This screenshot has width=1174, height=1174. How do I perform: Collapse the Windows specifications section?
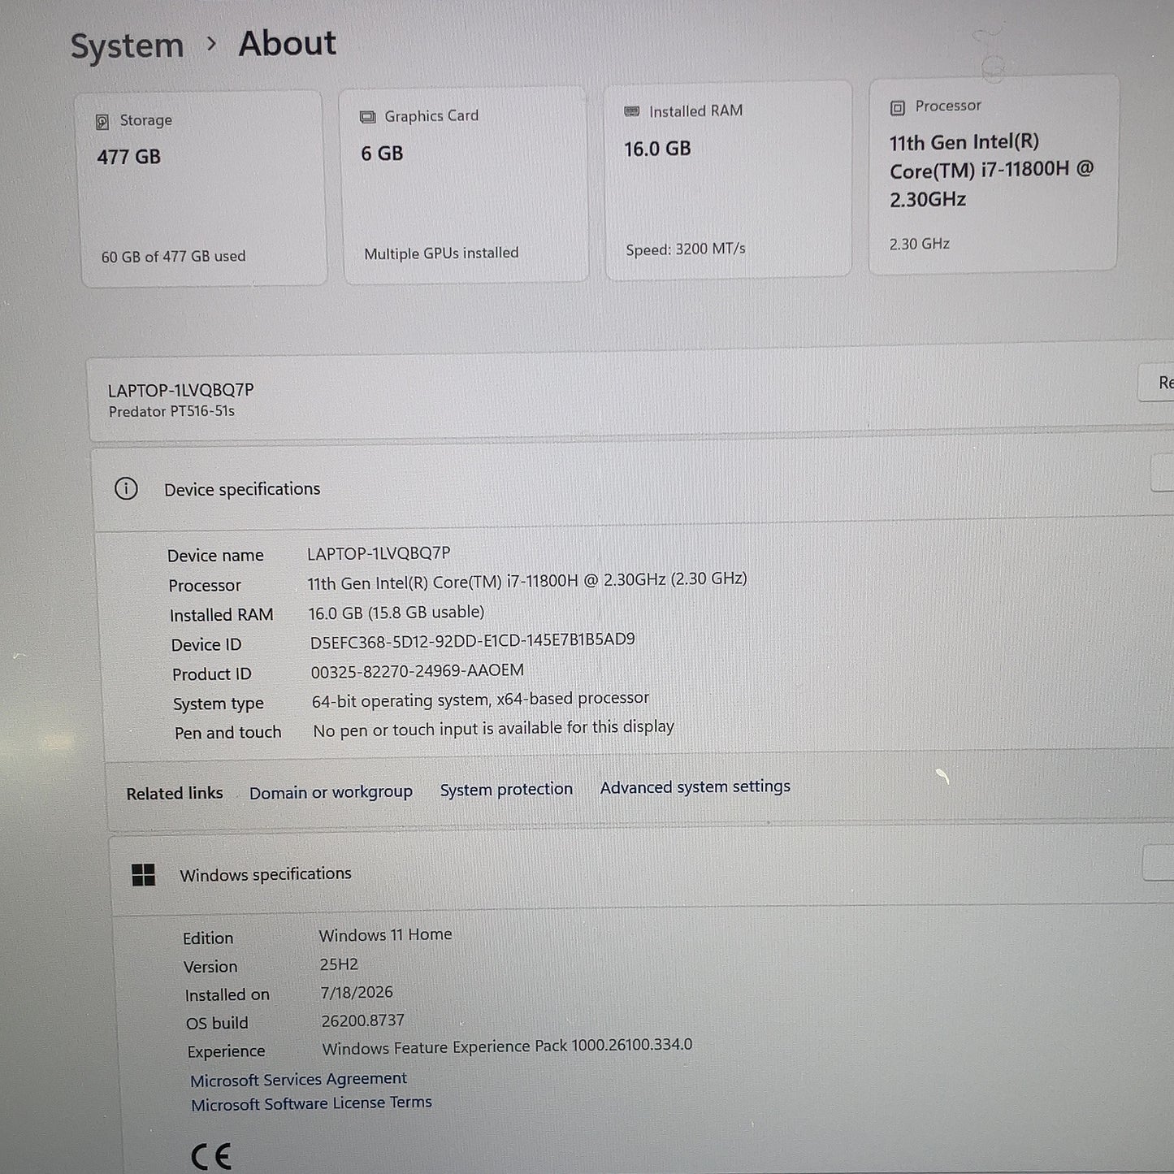(1159, 862)
